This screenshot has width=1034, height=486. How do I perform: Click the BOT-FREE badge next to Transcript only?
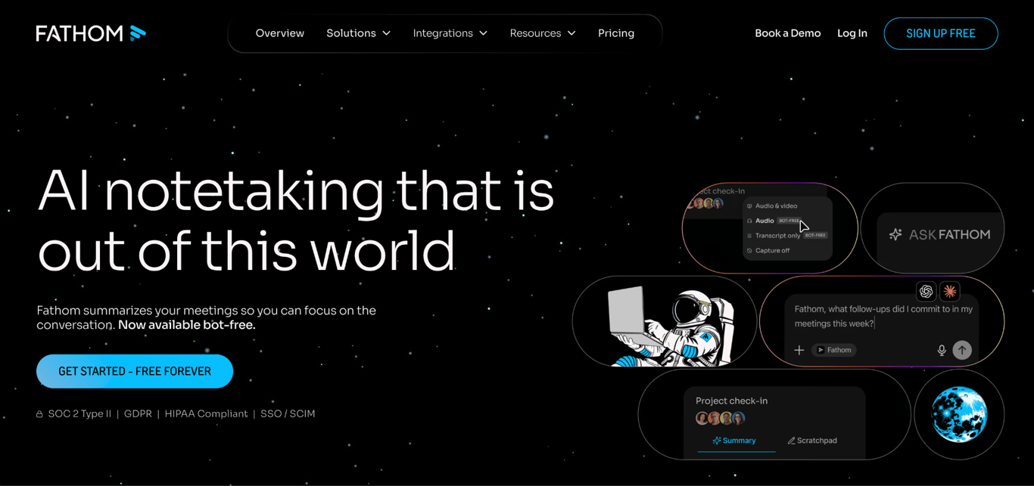point(815,235)
